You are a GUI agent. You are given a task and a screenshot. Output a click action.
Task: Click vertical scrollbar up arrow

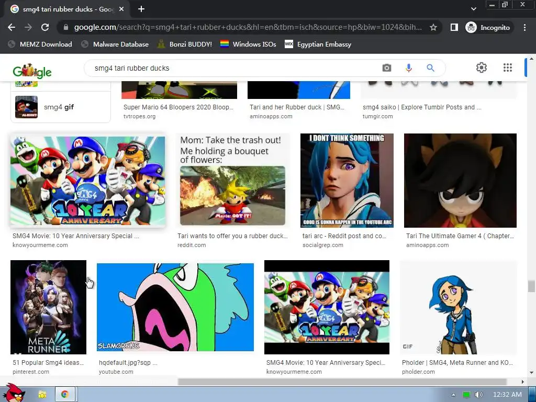(x=531, y=59)
